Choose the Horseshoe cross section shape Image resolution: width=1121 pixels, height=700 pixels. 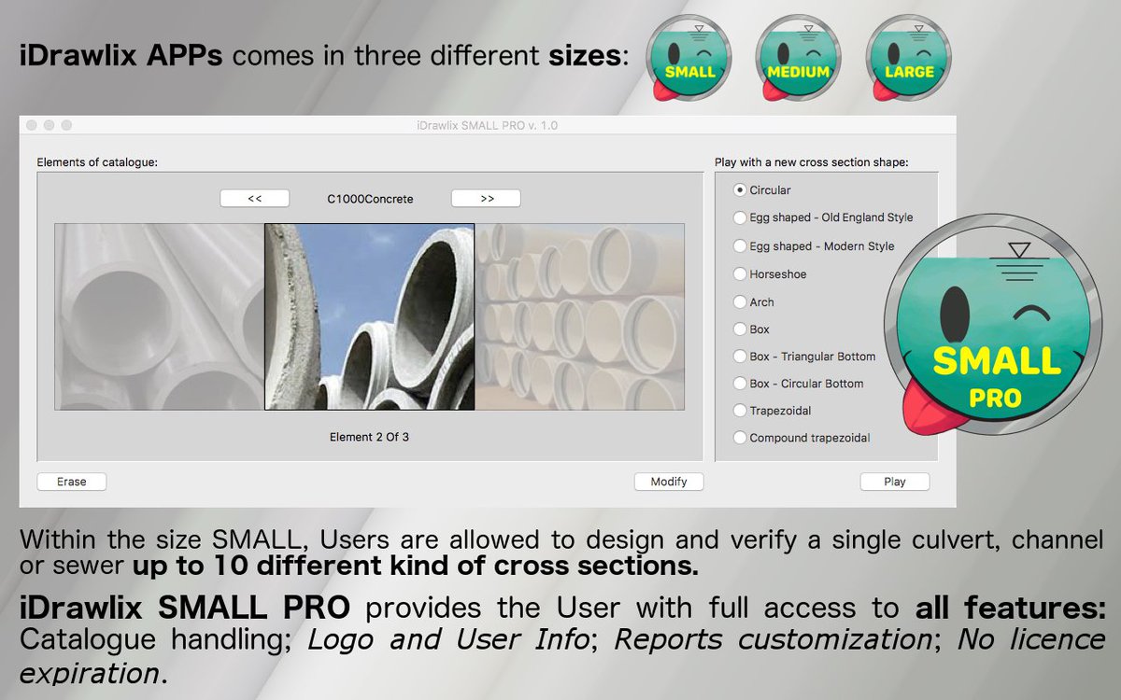[740, 274]
